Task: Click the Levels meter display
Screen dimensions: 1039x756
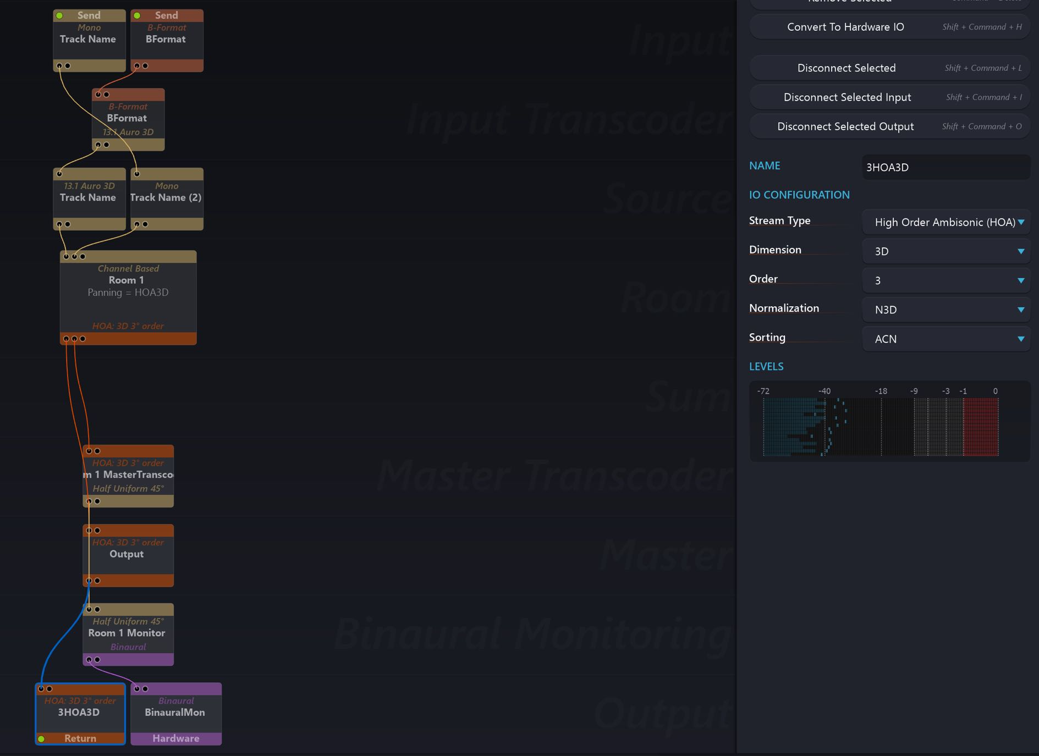Action: pos(881,426)
